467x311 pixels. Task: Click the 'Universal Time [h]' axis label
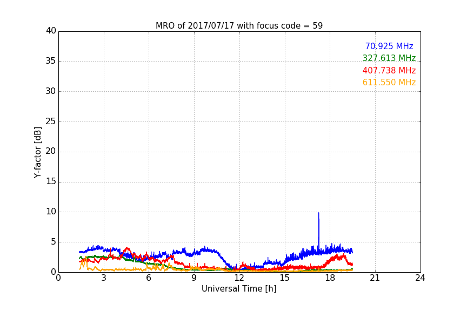[239, 289]
